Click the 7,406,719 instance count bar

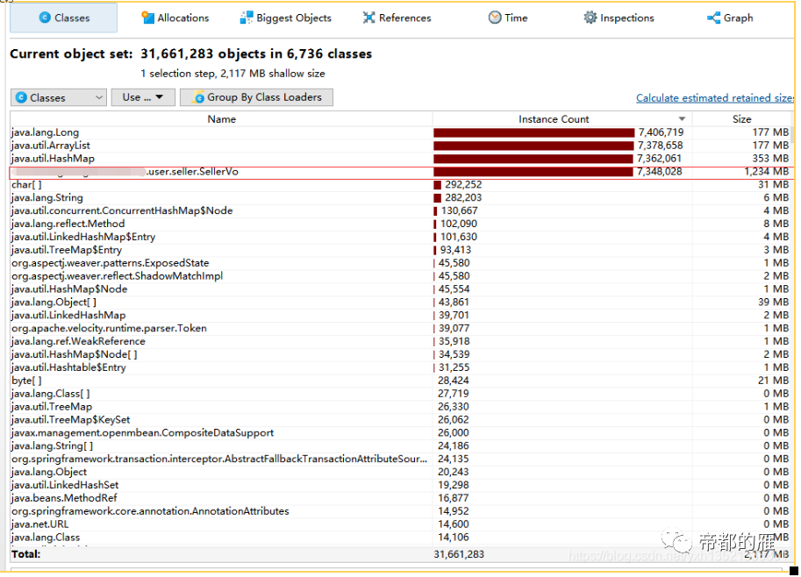pos(533,132)
